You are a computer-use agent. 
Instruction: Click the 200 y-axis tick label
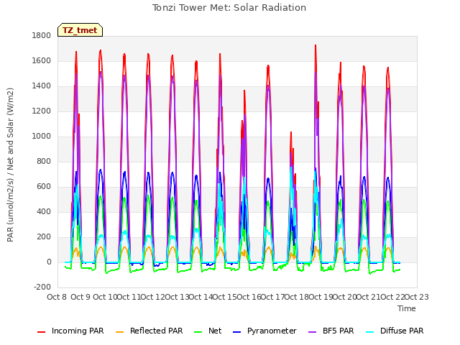pyautogui.click(x=44, y=237)
